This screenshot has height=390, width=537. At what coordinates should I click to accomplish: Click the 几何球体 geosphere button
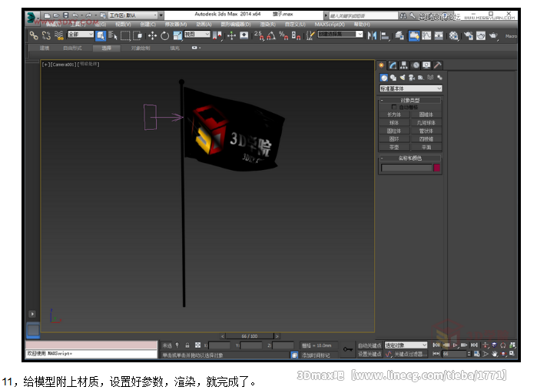(x=426, y=122)
